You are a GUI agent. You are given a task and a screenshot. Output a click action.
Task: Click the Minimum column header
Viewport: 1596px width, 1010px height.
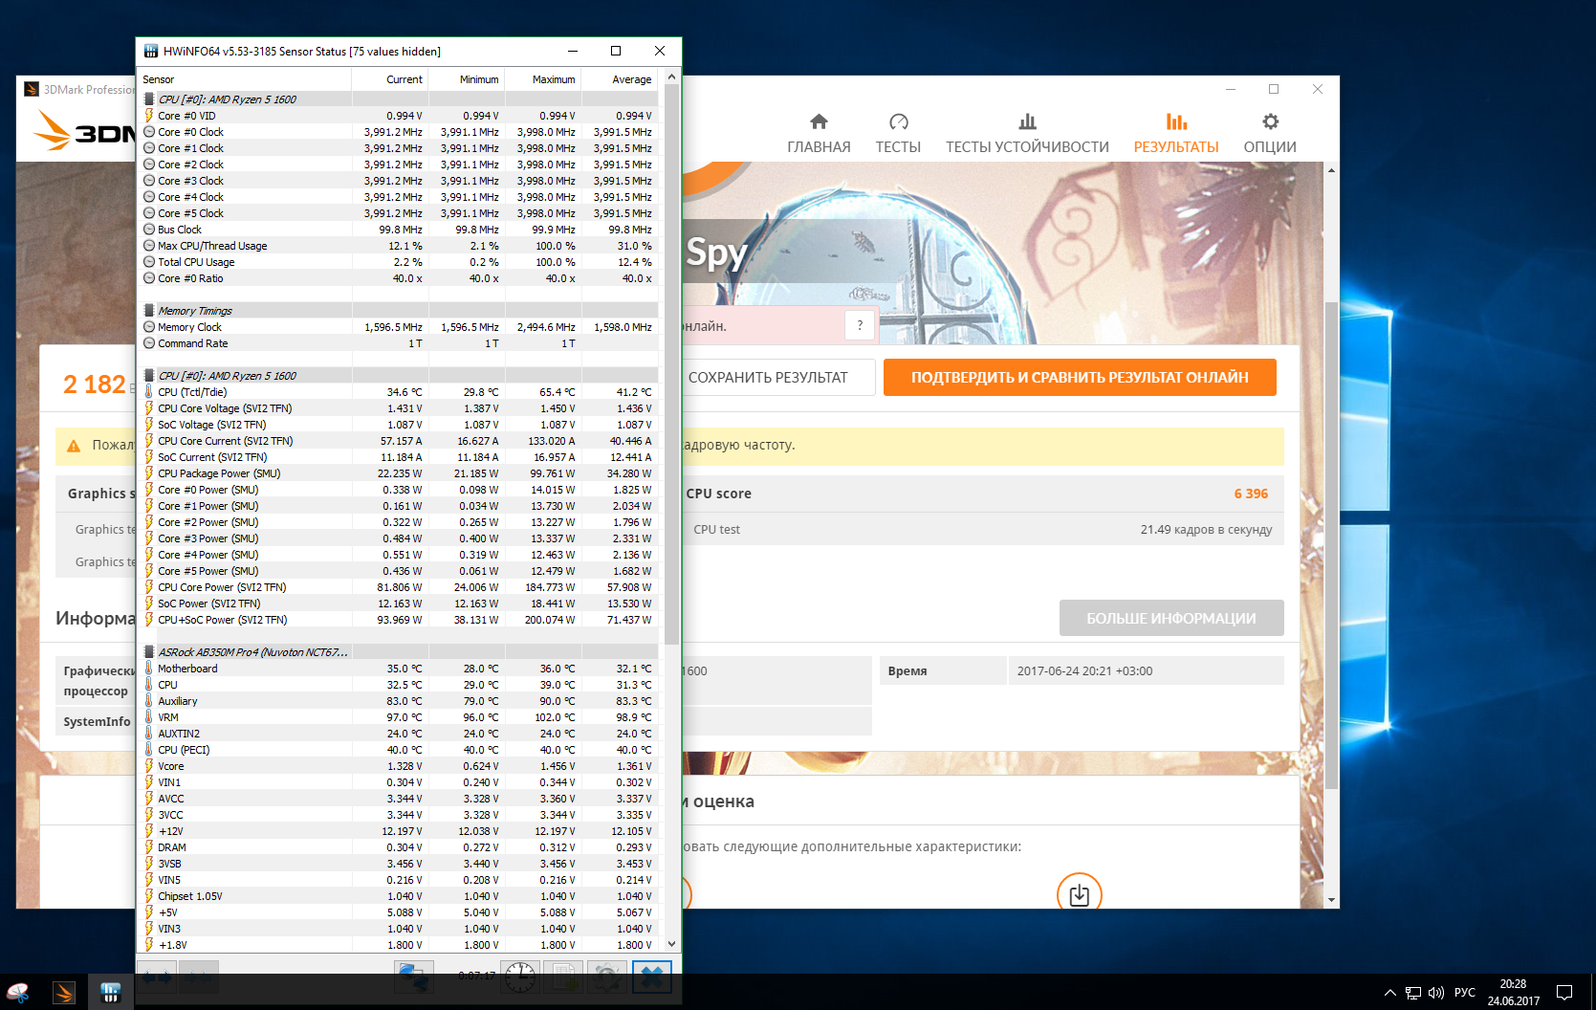click(467, 79)
